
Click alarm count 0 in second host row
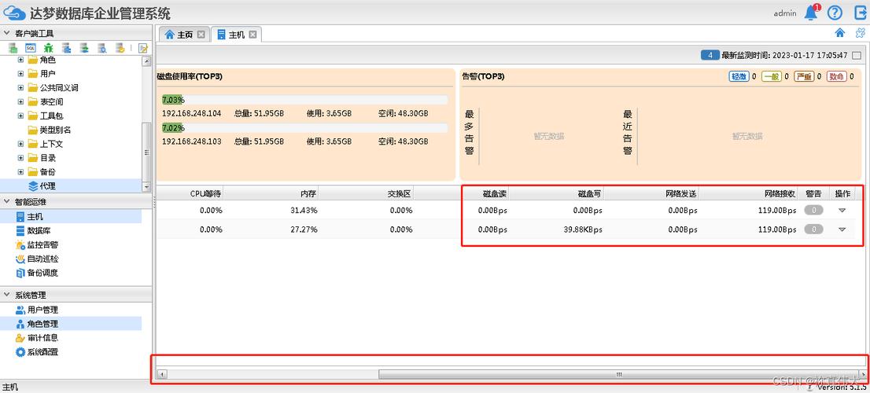(813, 230)
